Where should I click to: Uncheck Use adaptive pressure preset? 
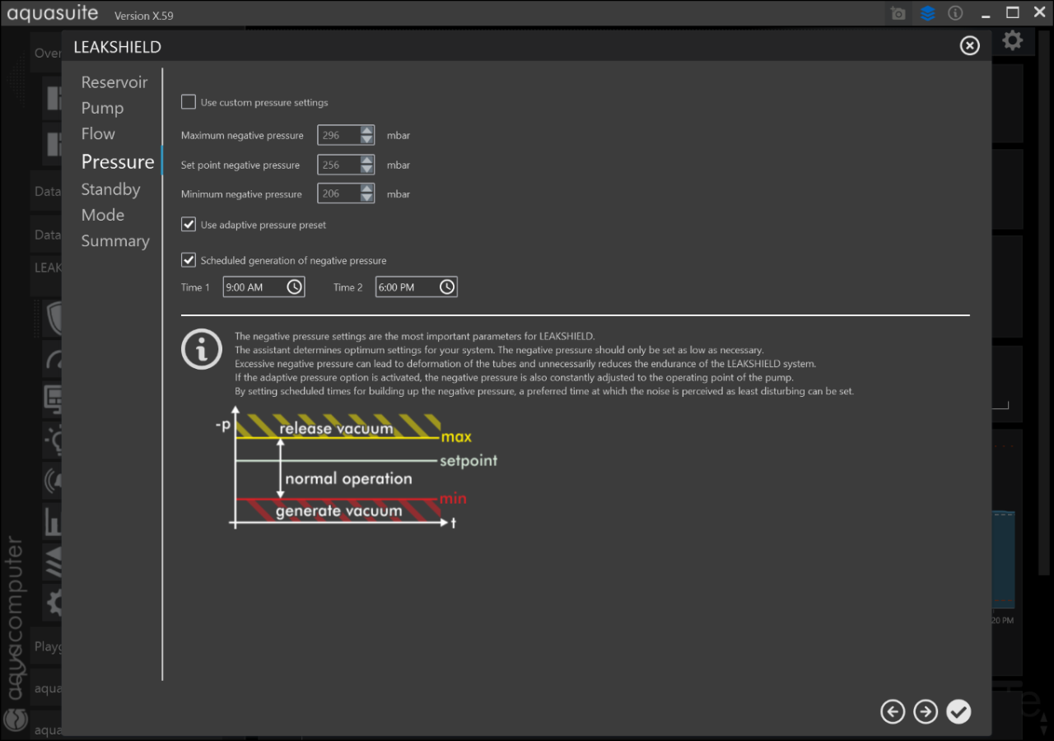tap(189, 224)
